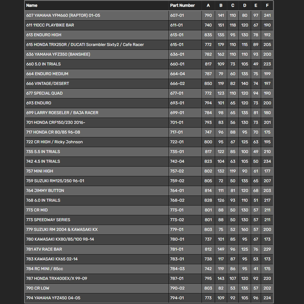Viewport: 304px width, 304px height.
Task: Click 781 ATV RACE BAR name
Action: [x=44, y=249]
